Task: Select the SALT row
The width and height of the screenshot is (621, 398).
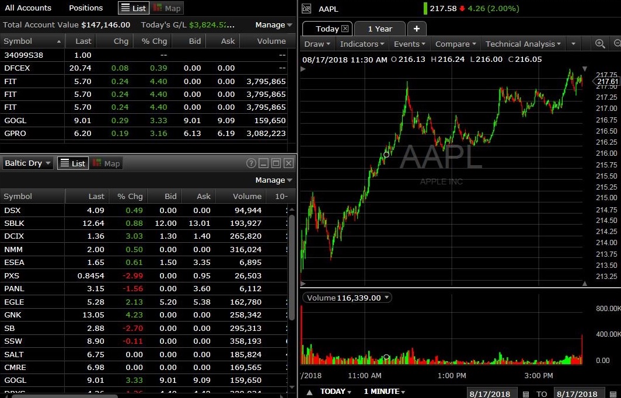Action: tap(144, 354)
